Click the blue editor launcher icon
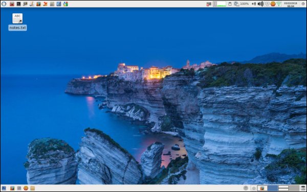The image size is (307, 192). click(x=59, y=4)
